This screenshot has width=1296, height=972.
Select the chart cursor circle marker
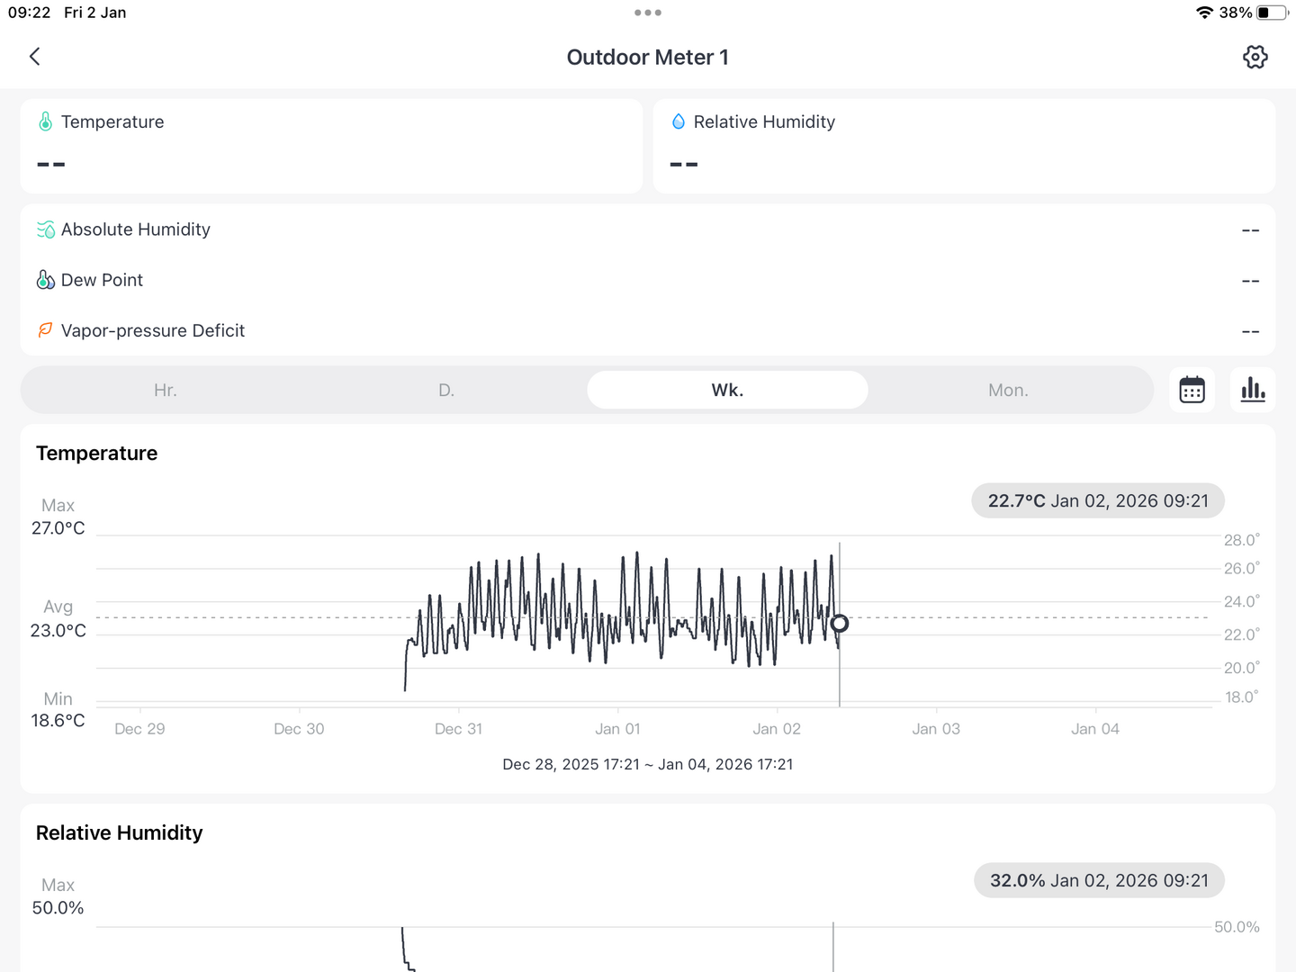tap(839, 623)
